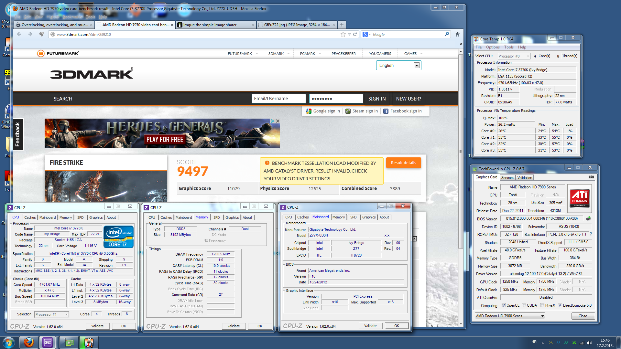The width and height of the screenshot is (621, 349).
Task: Click OK in Memory CPU-Z window
Action: pyautogui.click(x=260, y=326)
